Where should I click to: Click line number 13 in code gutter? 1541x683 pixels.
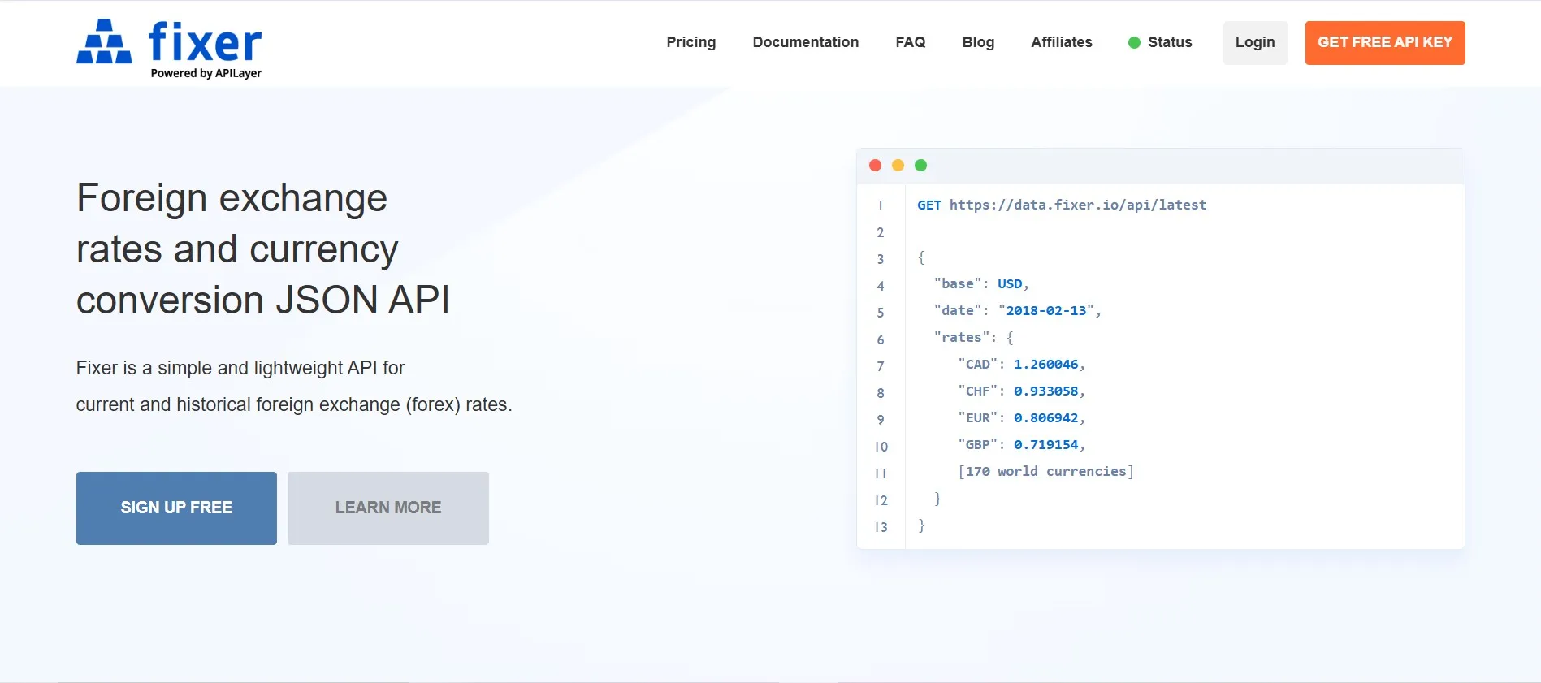[x=881, y=527]
